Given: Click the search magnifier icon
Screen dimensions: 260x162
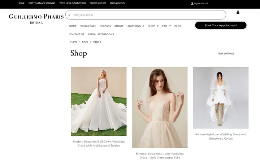Looking at the screenshot, I should (x=69, y=15).
